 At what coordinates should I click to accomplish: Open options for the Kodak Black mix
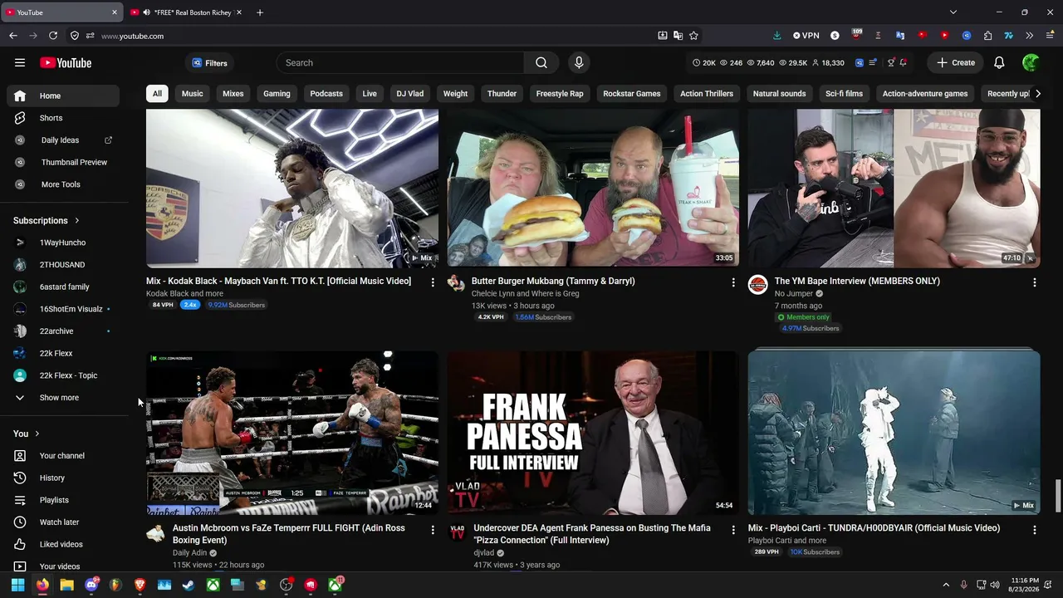click(432, 282)
